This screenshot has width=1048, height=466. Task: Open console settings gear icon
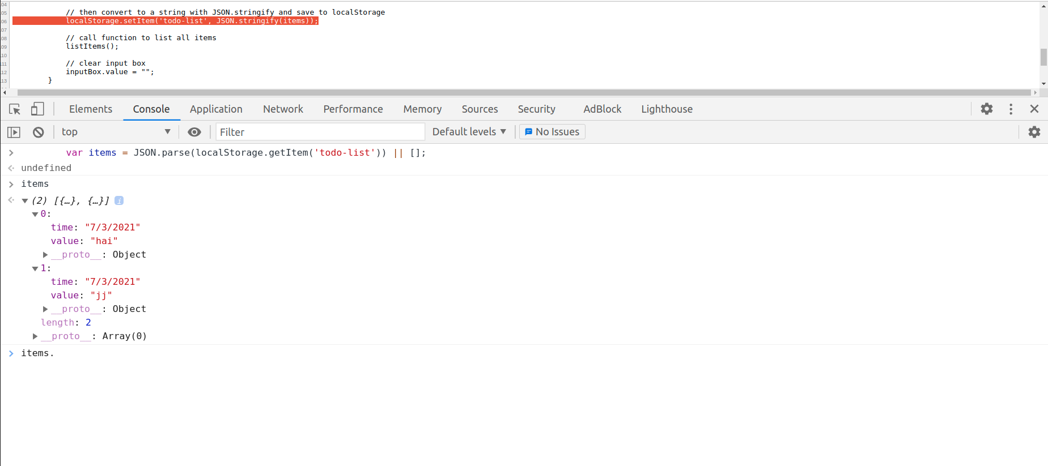[x=1034, y=132]
